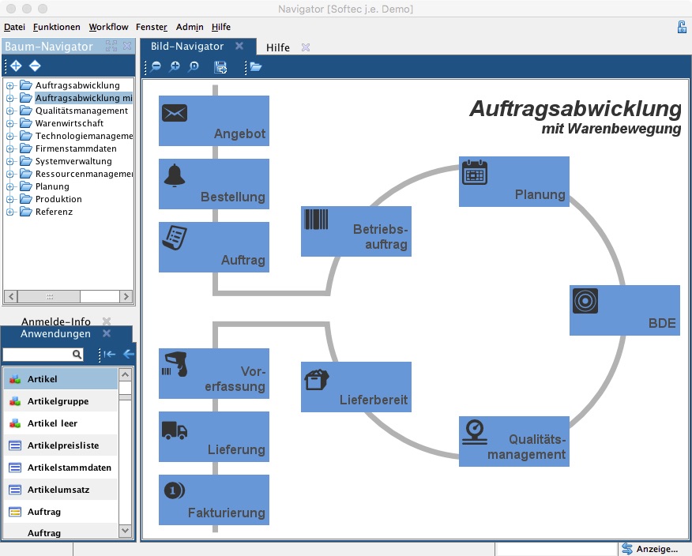Click the Anzeige... status bar button
This screenshot has width=692, height=556.
point(649,549)
